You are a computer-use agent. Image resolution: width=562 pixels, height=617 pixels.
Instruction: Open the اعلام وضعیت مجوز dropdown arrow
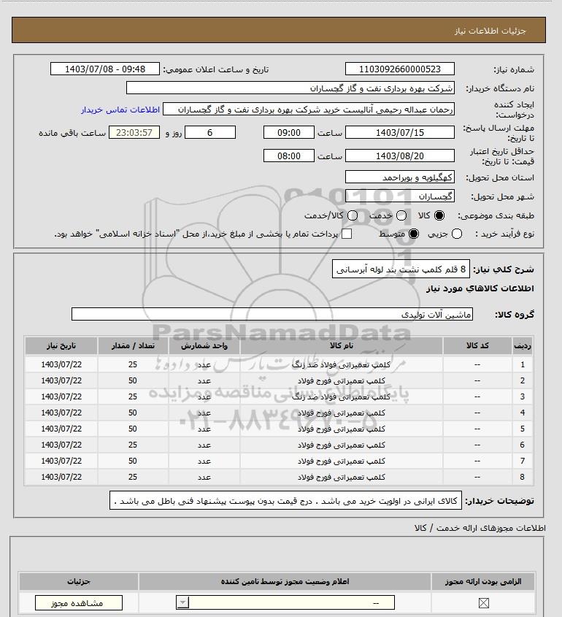point(182,602)
